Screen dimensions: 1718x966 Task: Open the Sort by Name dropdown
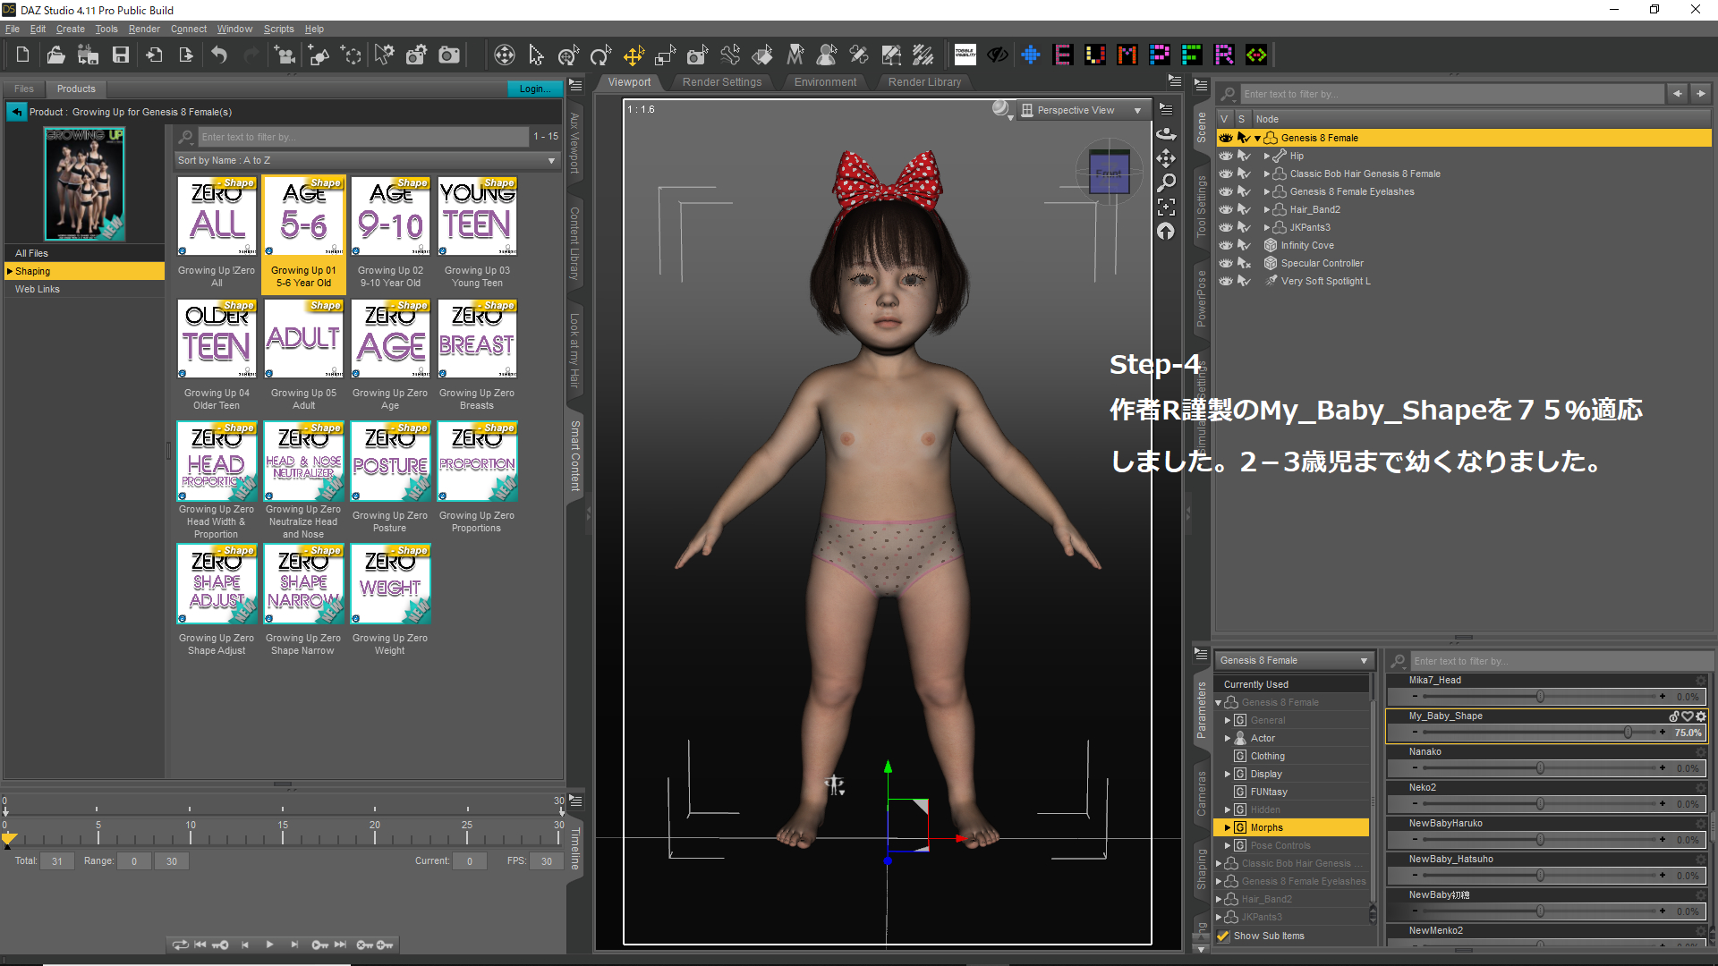(367, 160)
